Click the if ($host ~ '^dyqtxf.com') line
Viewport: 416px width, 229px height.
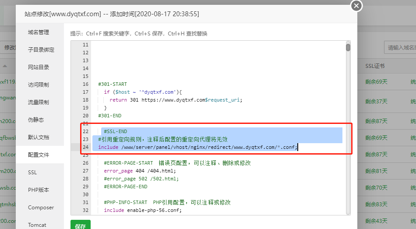(143, 92)
